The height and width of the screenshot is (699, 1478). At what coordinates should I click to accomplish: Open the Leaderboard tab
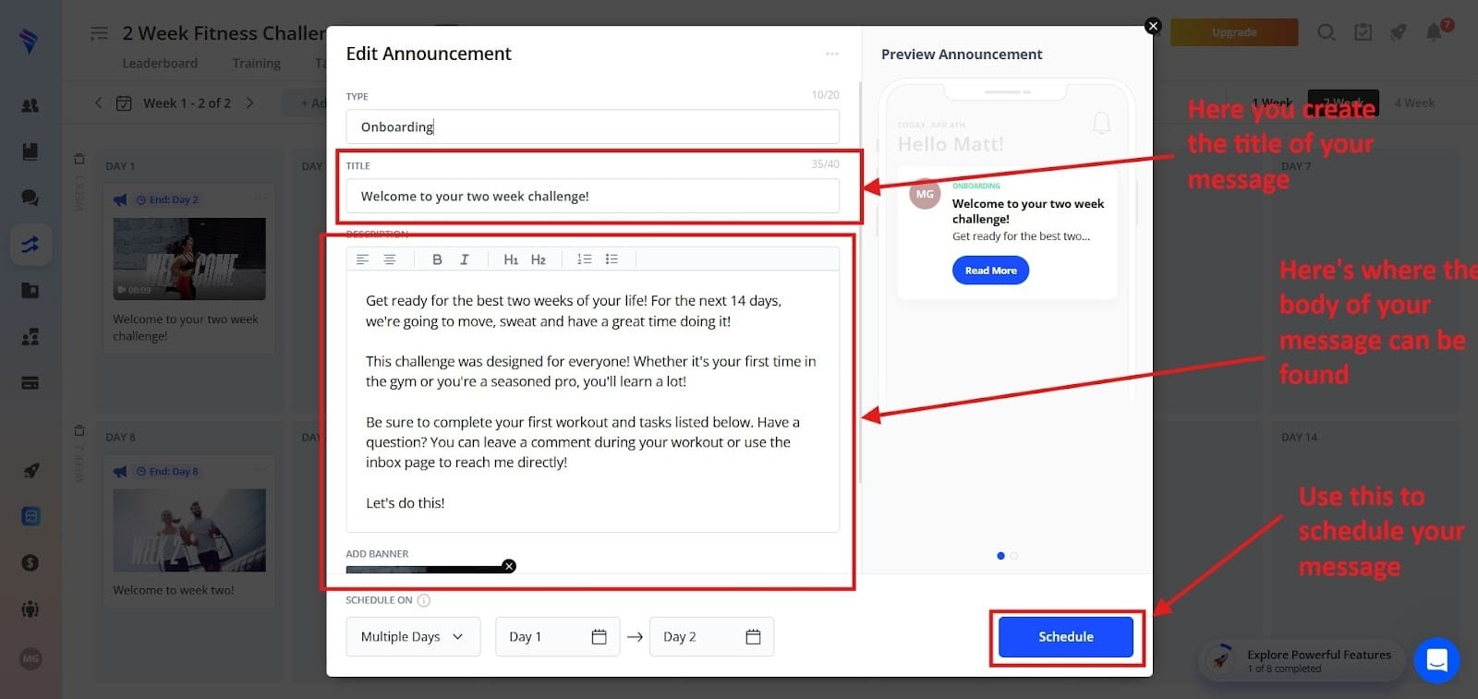coord(160,63)
